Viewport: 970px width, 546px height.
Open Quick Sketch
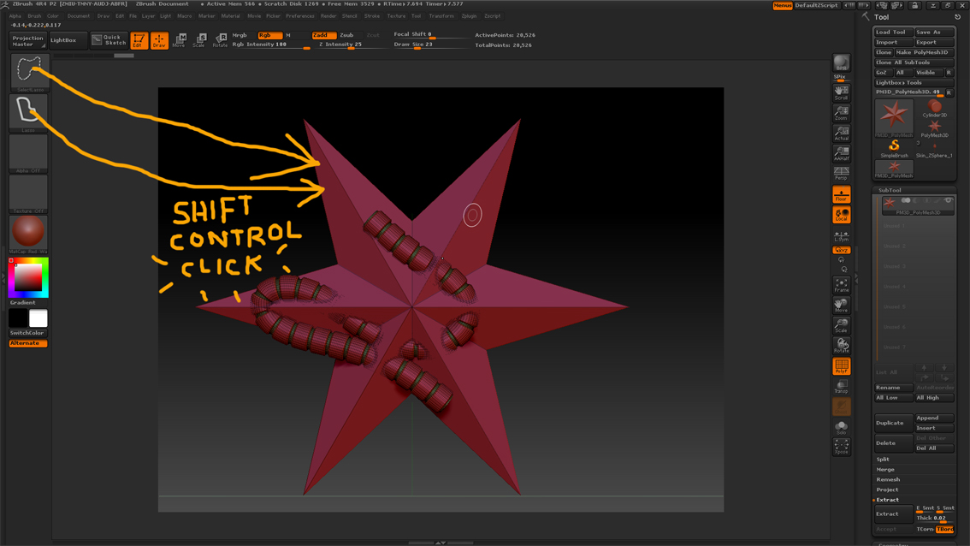coord(109,40)
